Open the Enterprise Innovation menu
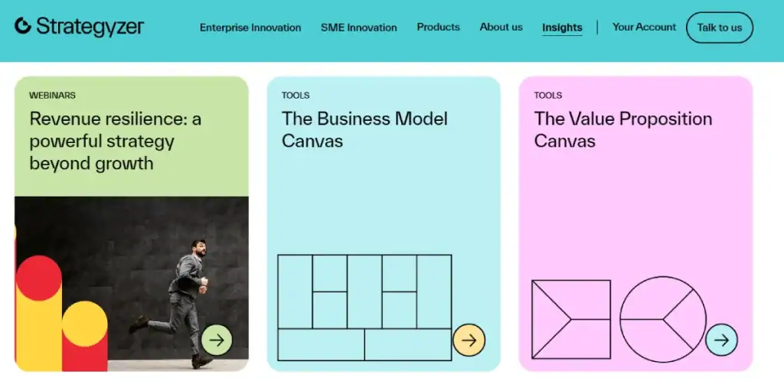The image size is (784, 384). pos(250,28)
